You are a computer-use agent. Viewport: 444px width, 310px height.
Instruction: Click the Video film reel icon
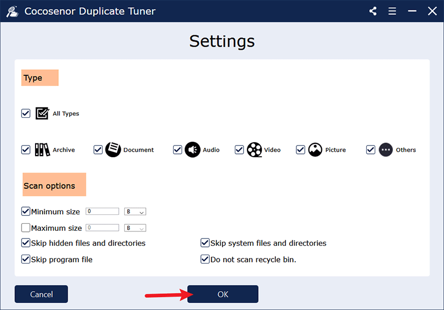click(254, 149)
